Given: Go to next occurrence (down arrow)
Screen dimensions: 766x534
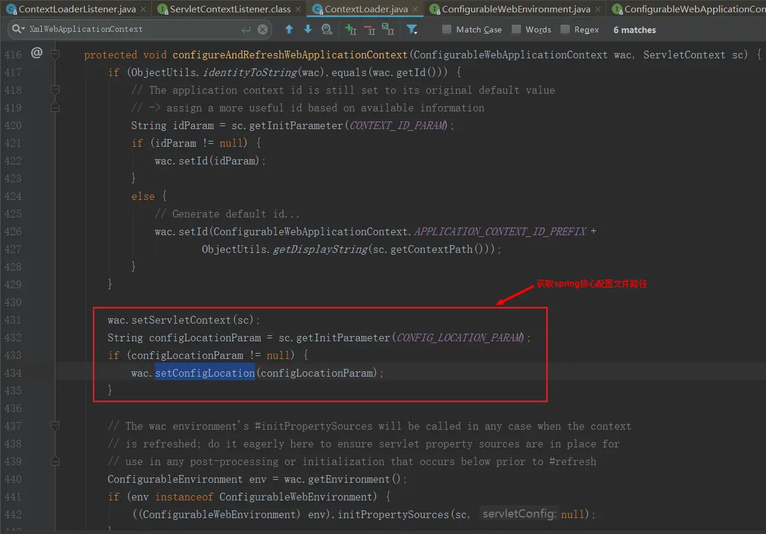Looking at the screenshot, I should [x=308, y=29].
